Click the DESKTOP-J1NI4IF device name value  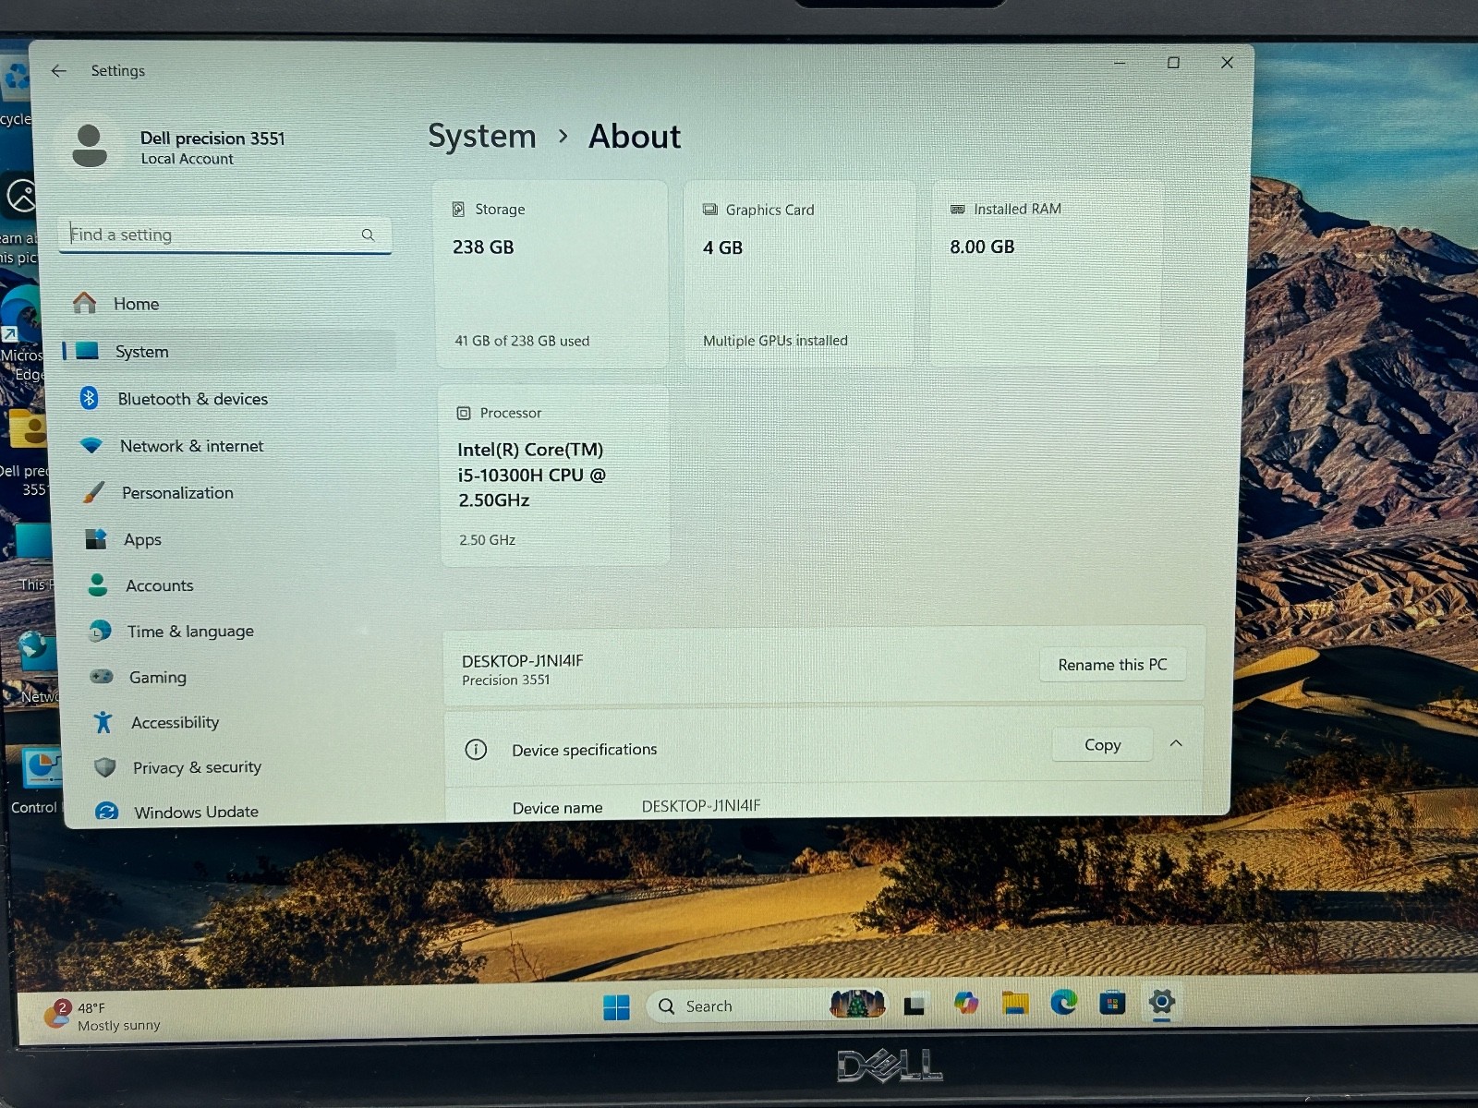pyautogui.click(x=701, y=806)
